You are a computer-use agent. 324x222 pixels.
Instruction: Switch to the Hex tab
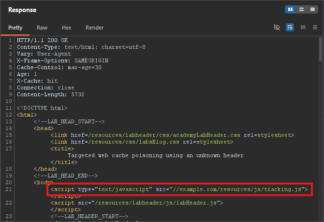(x=67, y=28)
